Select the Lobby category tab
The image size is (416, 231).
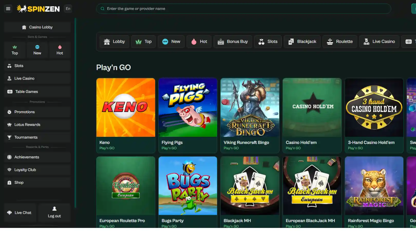114,42
